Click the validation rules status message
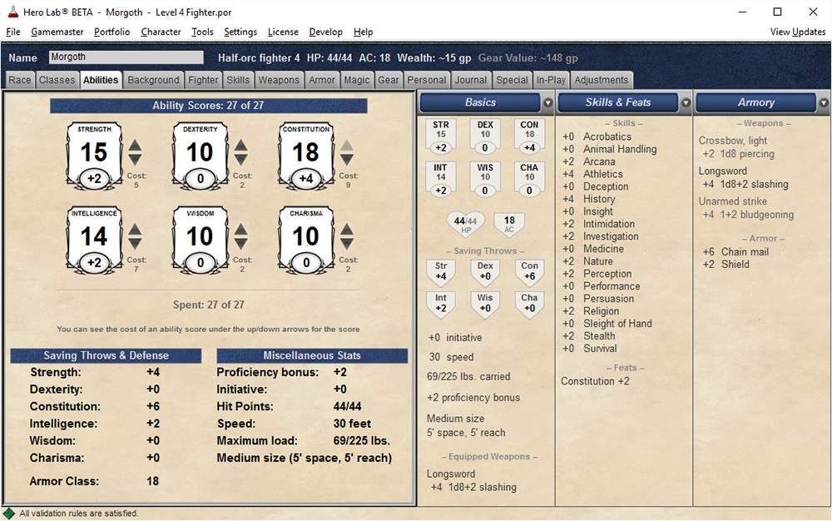This screenshot has height=521, width=832. tap(78, 513)
